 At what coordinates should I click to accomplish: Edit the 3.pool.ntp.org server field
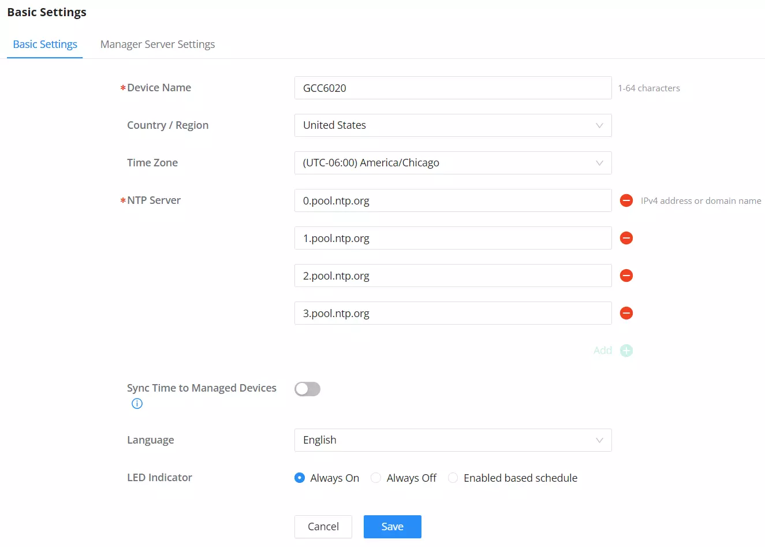pyautogui.click(x=453, y=313)
